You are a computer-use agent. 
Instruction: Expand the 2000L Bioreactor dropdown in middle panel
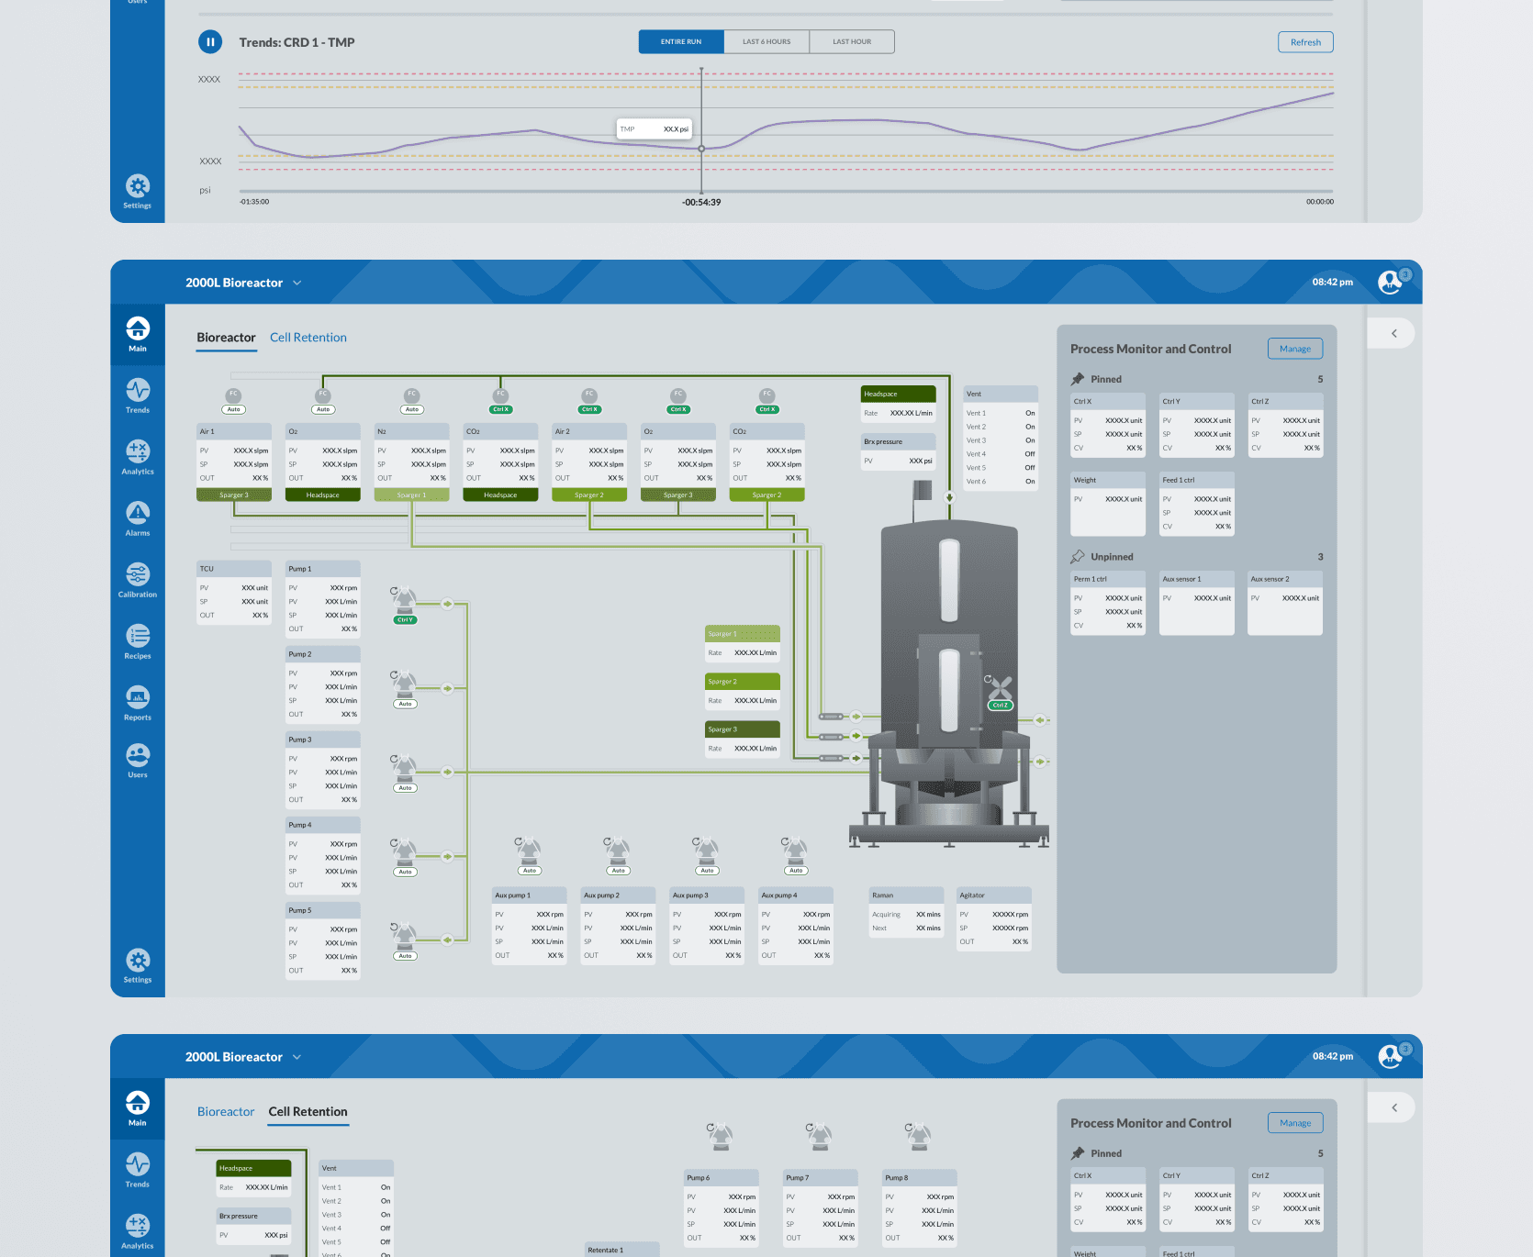[x=297, y=283]
